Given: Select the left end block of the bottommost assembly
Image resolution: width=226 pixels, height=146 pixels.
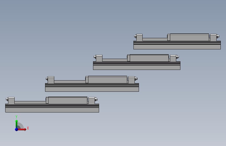Looking at the screenshot, I should point(11,101).
